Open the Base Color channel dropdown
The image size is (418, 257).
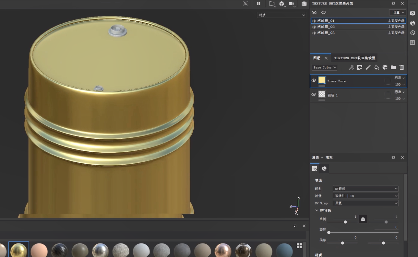point(324,67)
